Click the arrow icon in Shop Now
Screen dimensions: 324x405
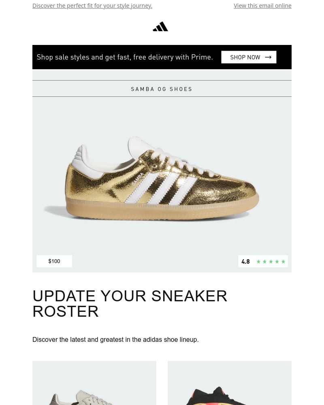coord(268,57)
